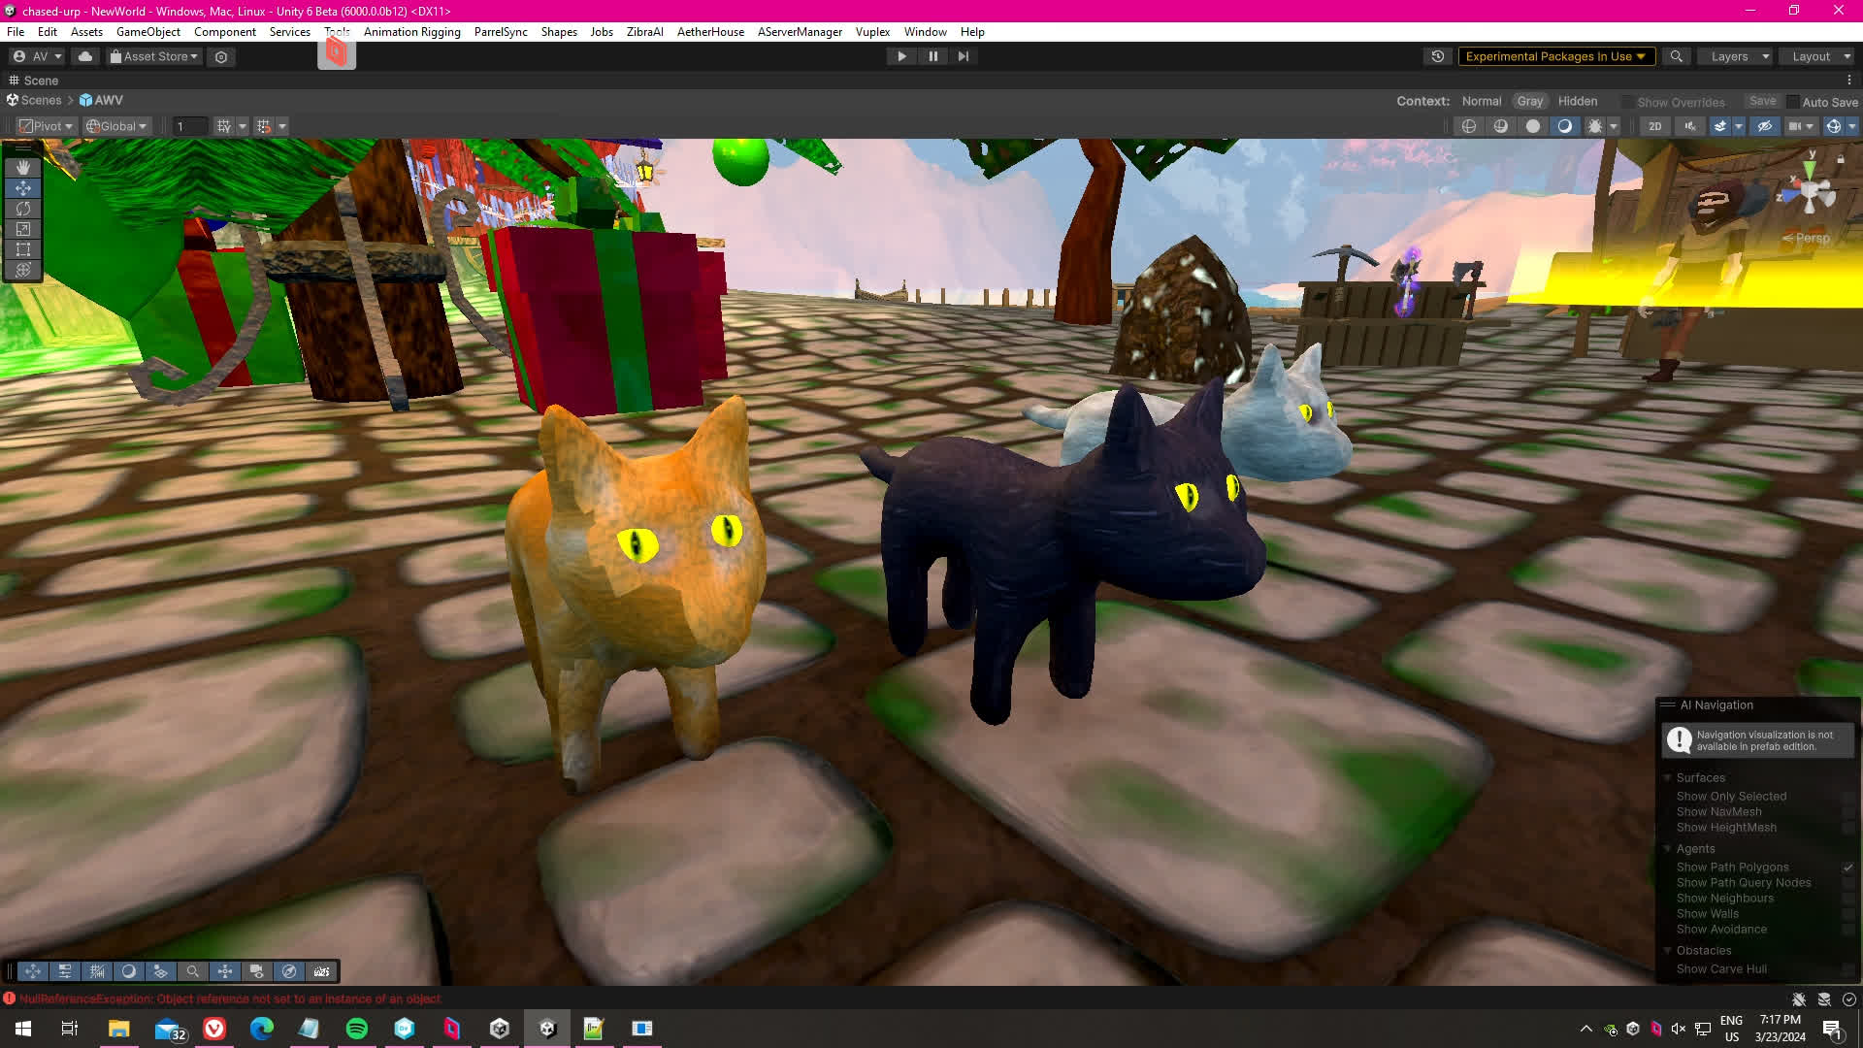
Task: Uncheck Show Path Polygons
Action: pyautogui.click(x=1848, y=868)
